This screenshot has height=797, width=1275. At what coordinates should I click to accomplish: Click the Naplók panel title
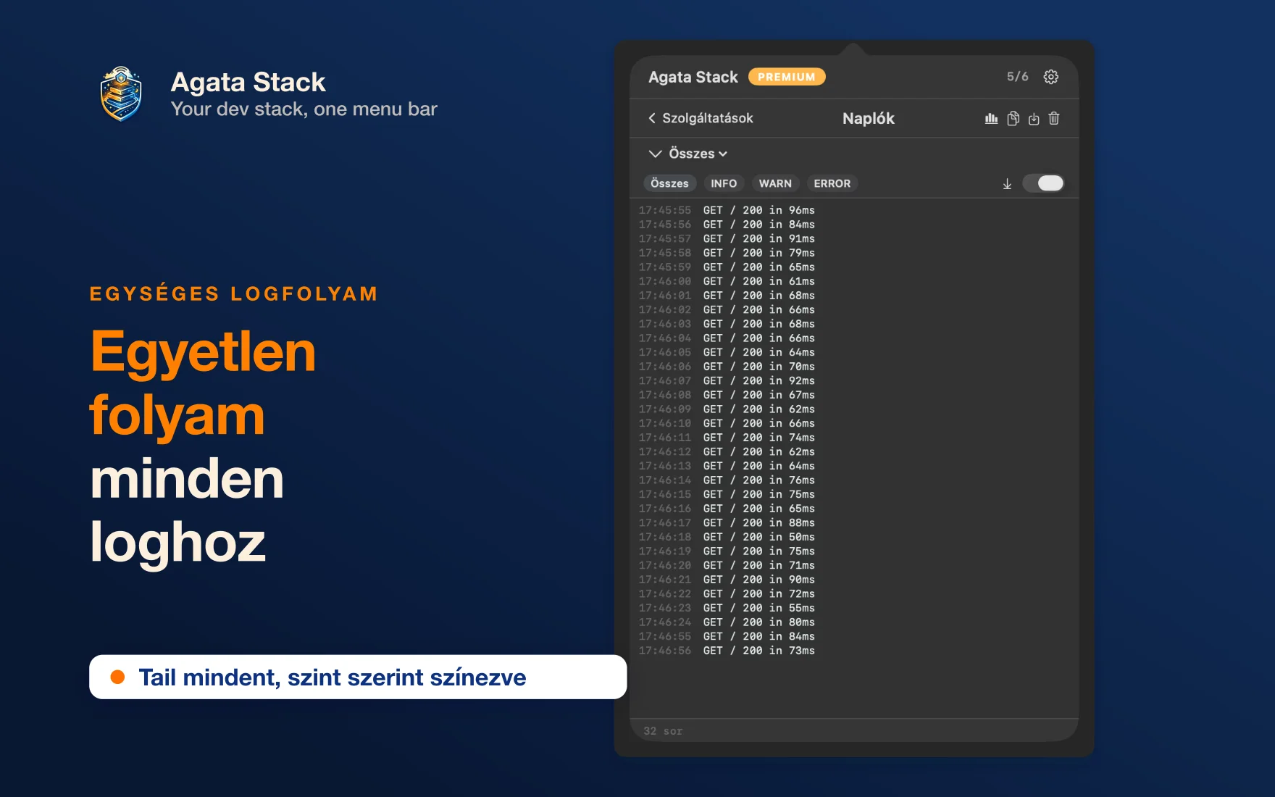coord(869,118)
